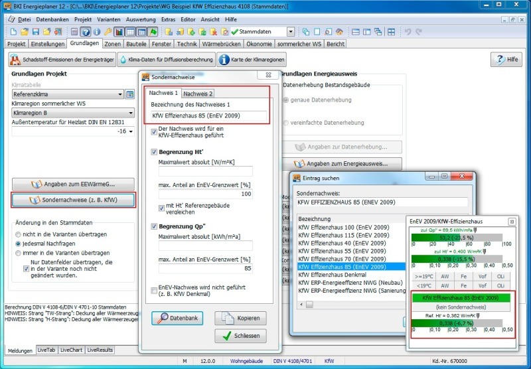Open the Auswertung menu
The image size is (531, 369).
point(141,20)
